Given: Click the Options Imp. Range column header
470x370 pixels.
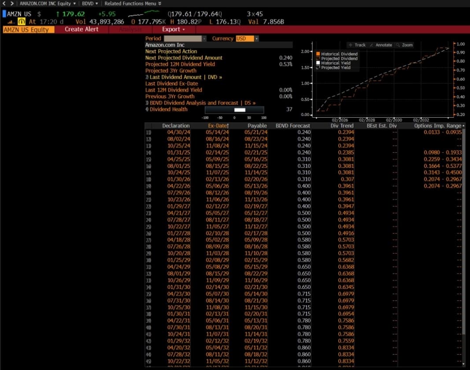Looking at the screenshot, I should point(437,126).
